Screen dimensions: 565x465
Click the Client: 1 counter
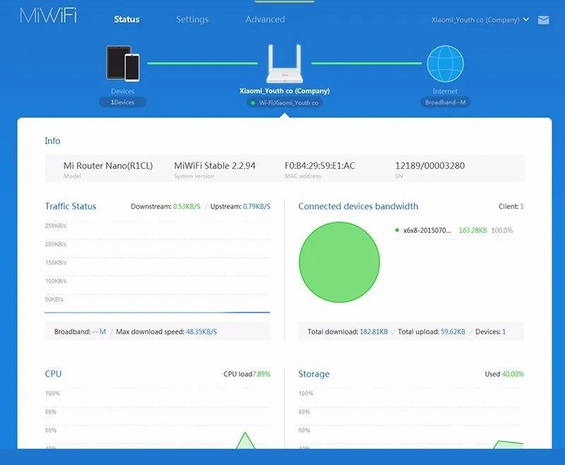coord(511,206)
